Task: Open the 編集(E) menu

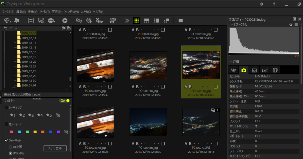Action: [x=21, y=12]
